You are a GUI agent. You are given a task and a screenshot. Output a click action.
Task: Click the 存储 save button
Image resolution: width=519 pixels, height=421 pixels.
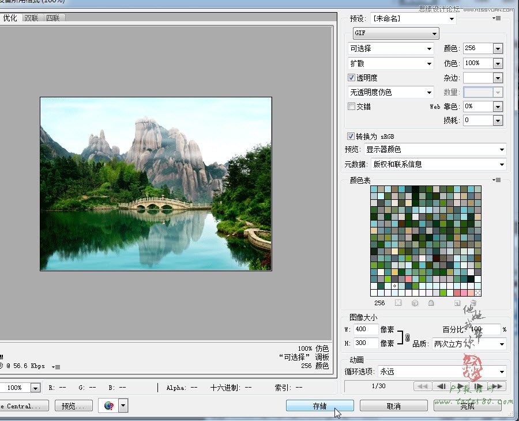(319, 405)
